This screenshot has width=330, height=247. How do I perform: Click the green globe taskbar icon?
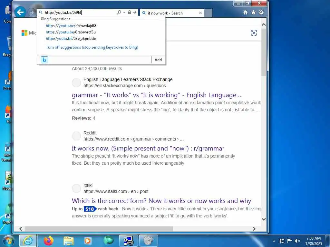[x=108, y=241]
